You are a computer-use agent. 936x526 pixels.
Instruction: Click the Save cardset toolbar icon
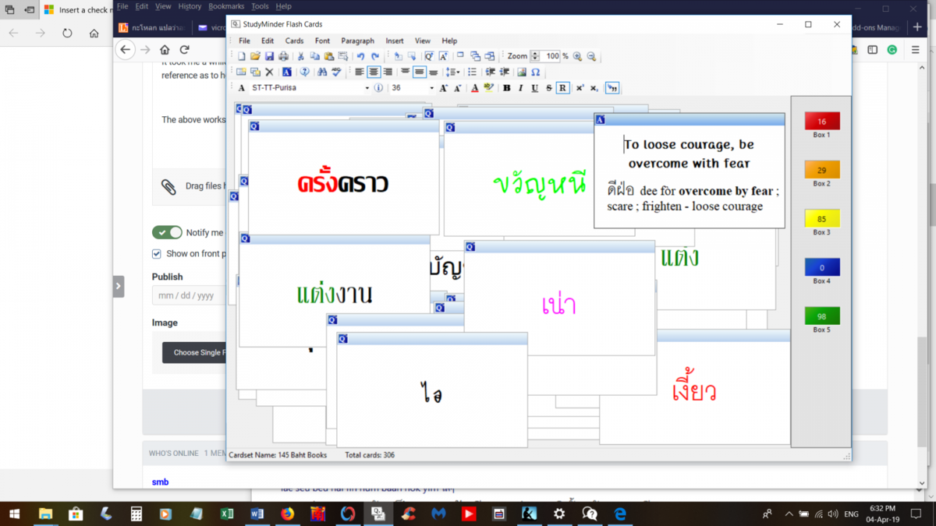(269, 57)
